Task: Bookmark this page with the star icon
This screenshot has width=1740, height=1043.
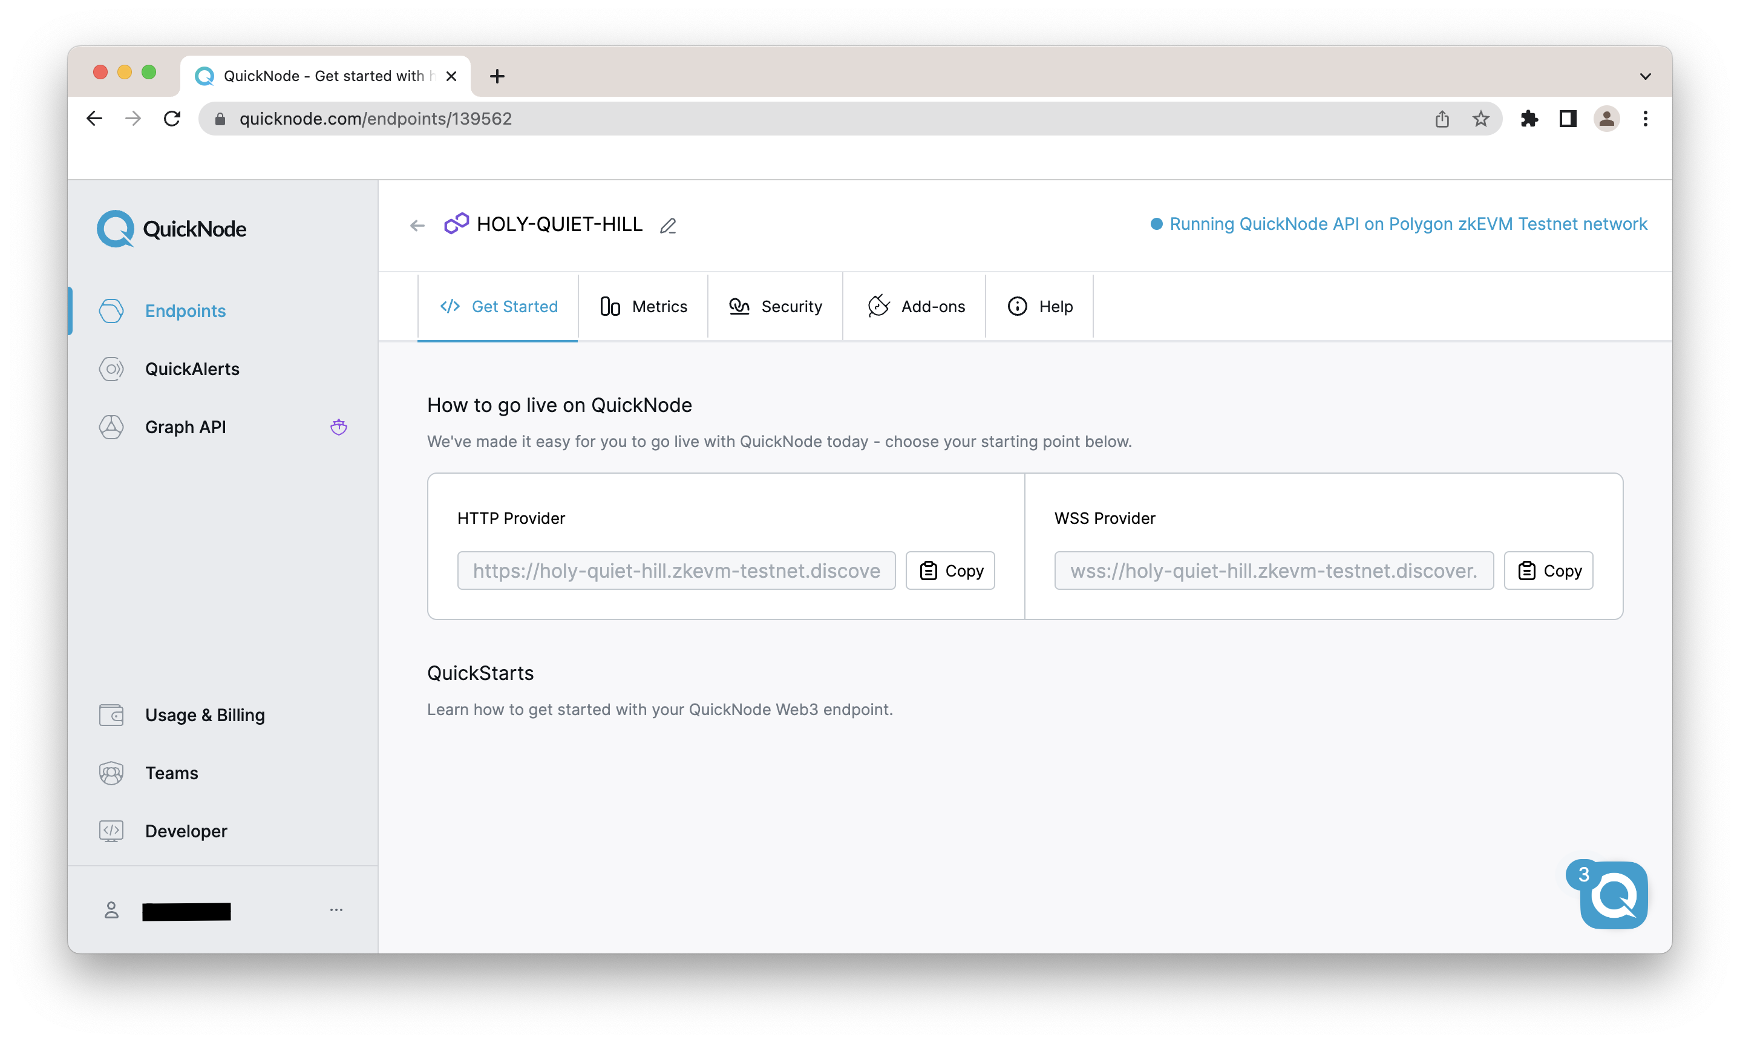Action: pos(1480,119)
